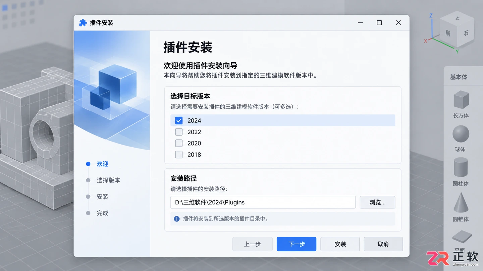Click the 安装 button at the bottom
The height and width of the screenshot is (271, 483).
340,244
